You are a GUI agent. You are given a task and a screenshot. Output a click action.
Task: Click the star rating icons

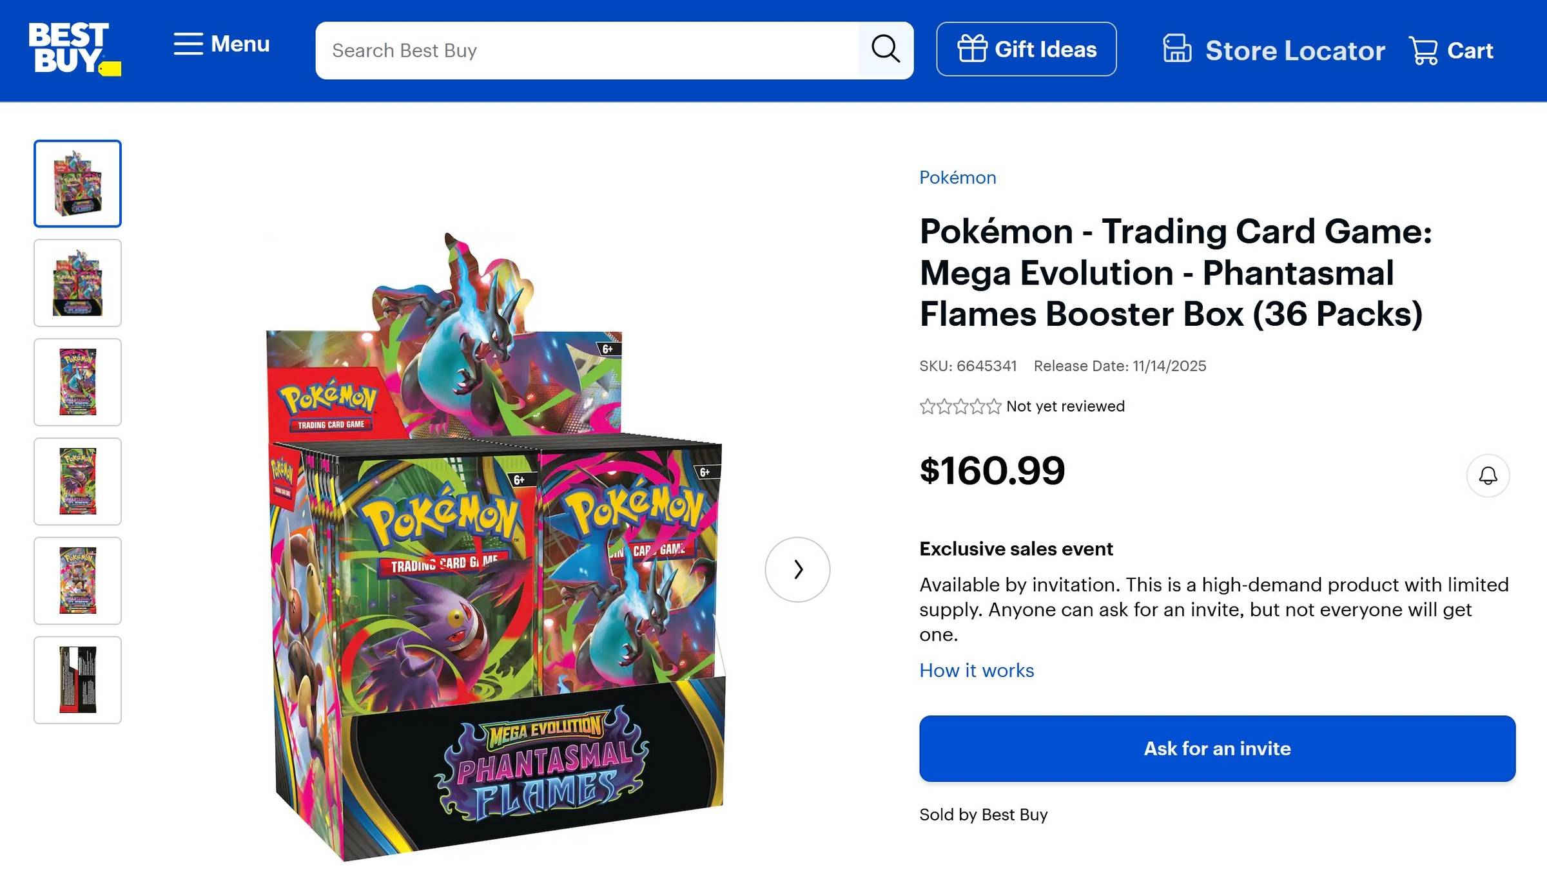(960, 406)
